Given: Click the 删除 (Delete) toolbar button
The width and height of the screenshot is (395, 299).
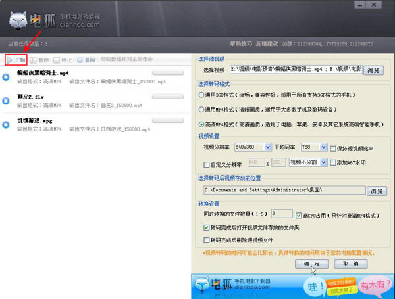Looking at the screenshot, I should click(x=86, y=60).
